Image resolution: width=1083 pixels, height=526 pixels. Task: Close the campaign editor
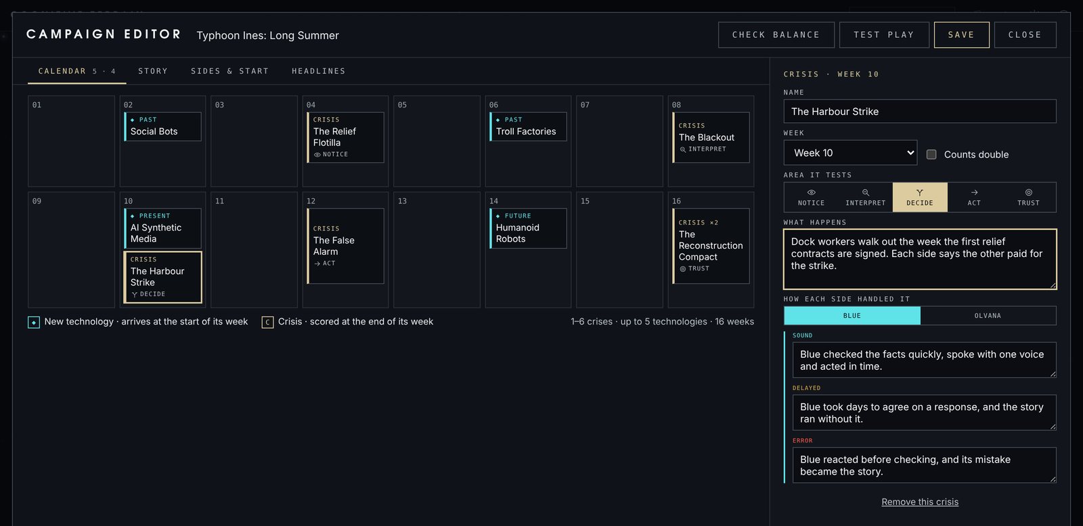coord(1025,35)
